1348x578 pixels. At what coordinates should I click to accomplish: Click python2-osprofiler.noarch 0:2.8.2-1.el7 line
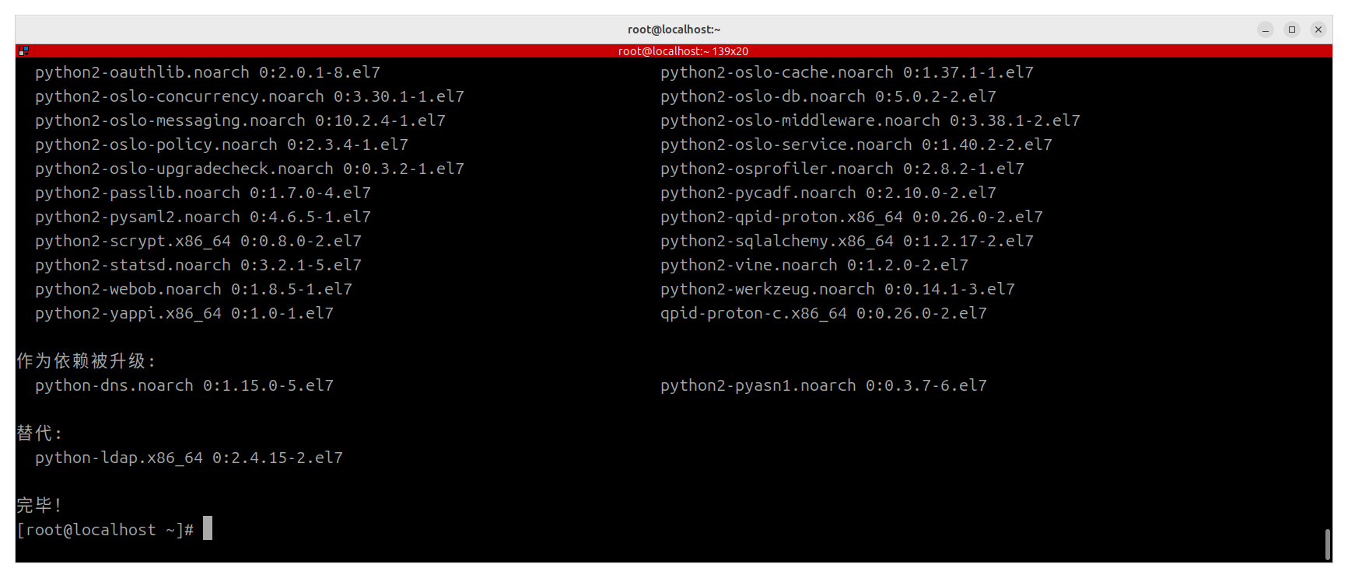842,169
